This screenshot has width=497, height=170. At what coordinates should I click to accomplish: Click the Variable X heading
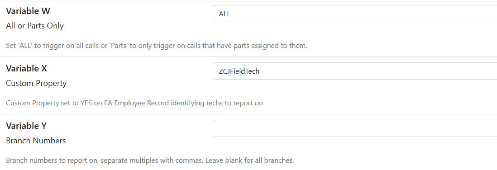tap(27, 69)
